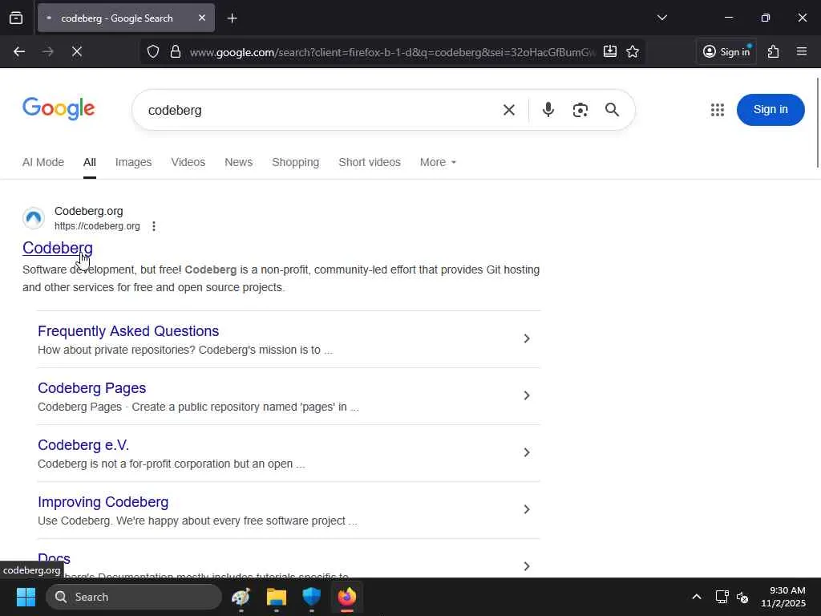Image resolution: width=821 pixels, height=616 pixels.
Task: Stop loading the page with X icon
Action: click(x=77, y=51)
